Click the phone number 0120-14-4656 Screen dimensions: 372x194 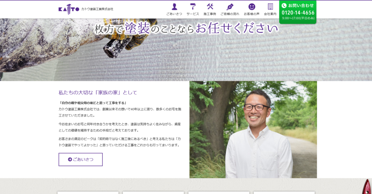pos(298,12)
